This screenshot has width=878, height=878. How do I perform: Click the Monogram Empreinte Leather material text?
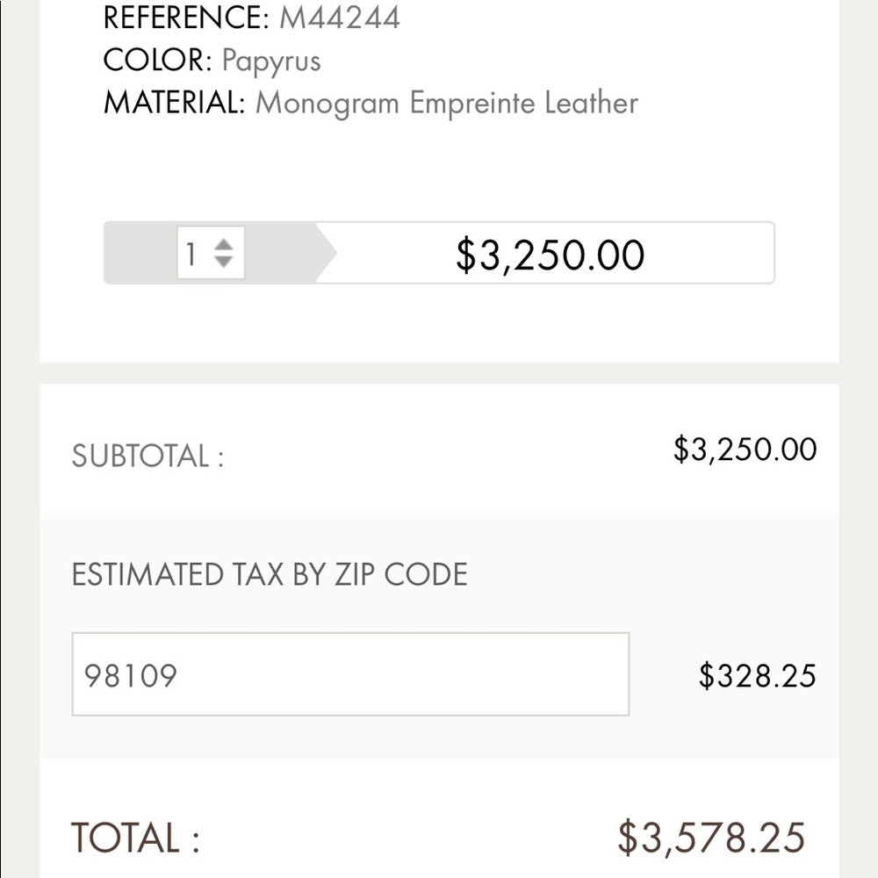pos(446,104)
